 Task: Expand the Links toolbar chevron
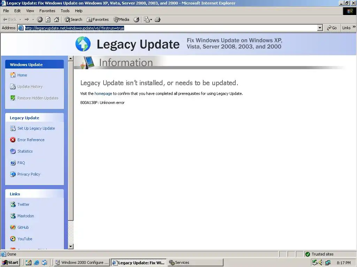pos(354,27)
